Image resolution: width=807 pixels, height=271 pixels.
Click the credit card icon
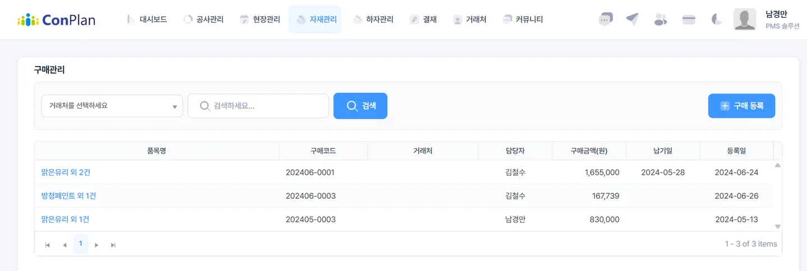click(x=689, y=20)
